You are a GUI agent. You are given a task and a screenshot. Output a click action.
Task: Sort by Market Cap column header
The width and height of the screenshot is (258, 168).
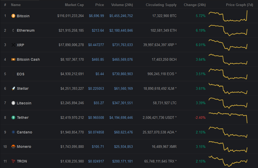click(74, 5)
